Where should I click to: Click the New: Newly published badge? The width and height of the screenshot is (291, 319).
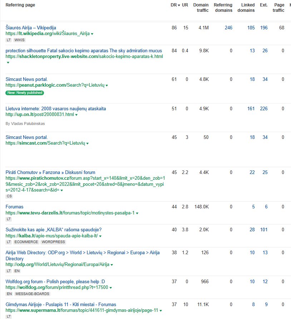[25, 93]
